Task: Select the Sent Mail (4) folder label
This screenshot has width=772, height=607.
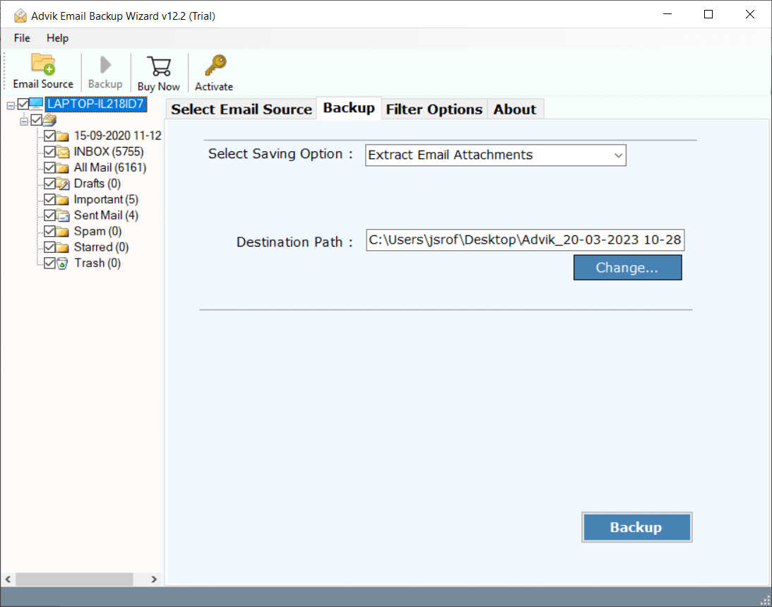Action: click(106, 216)
